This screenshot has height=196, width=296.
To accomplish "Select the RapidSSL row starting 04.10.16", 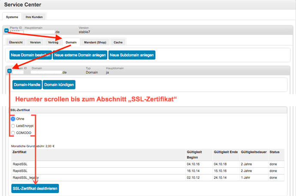I will (x=148, y=164).
